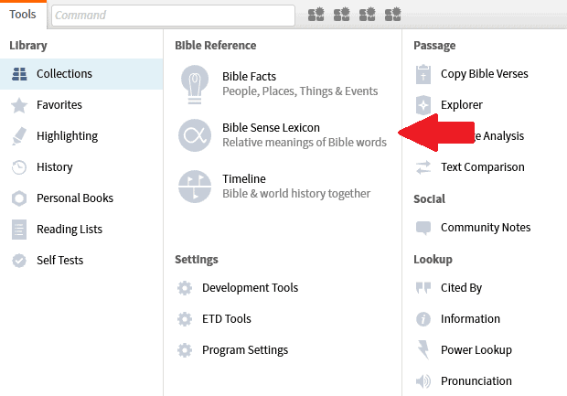Image resolution: width=567 pixels, height=396 pixels.
Task: Open History from Library list
Action: pyautogui.click(x=54, y=167)
